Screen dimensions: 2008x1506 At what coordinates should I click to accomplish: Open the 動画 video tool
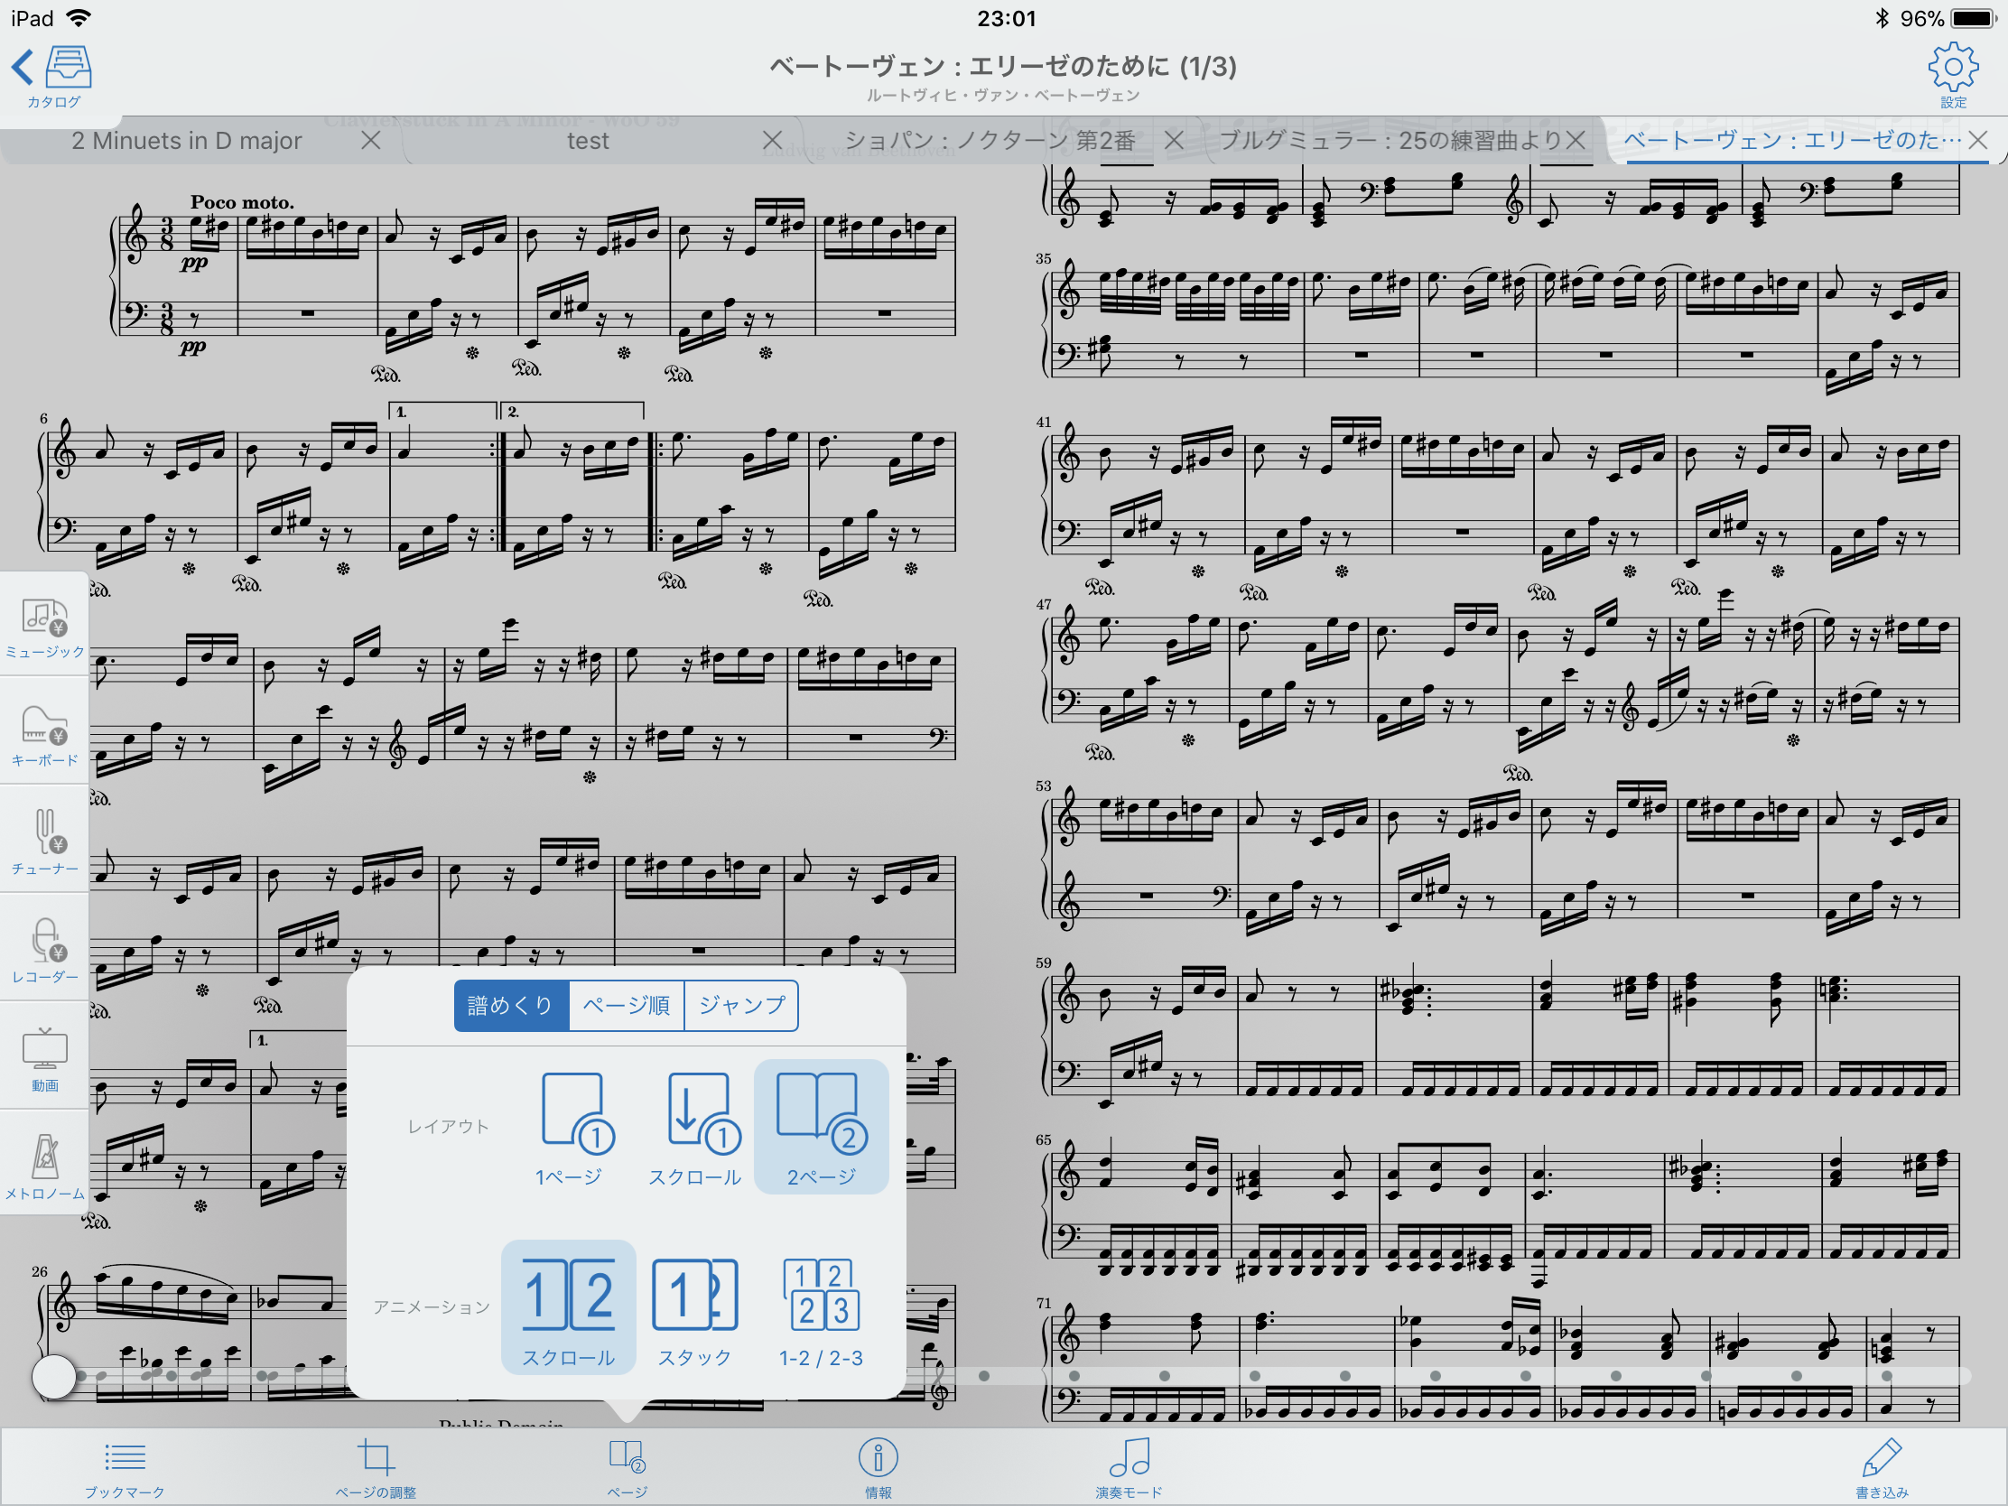click(x=44, y=1058)
